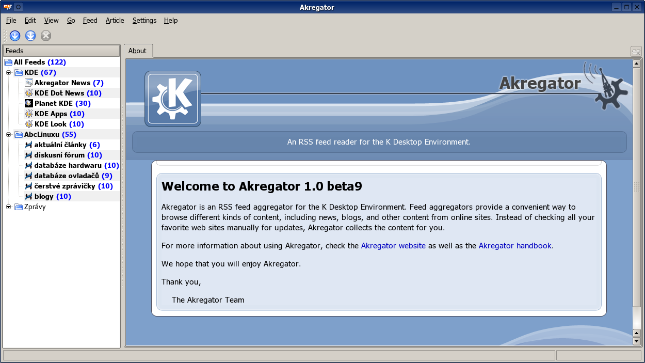
Task: Click the KDE folder icon
Action: click(x=19, y=72)
